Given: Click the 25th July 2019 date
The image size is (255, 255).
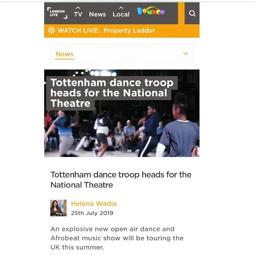Looking at the screenshot, I should tap(92, 213).
